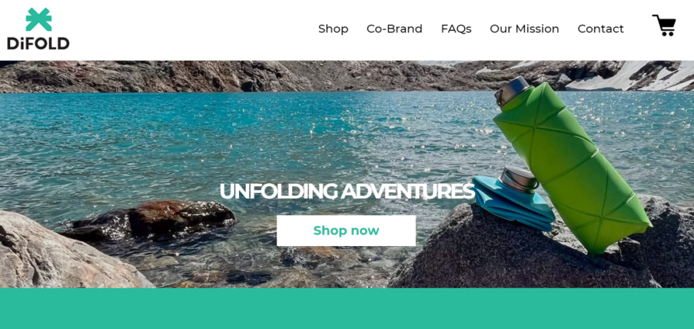The width and height of the screenshot is (694, 329).
Task: Click the UNFOLDING ADVENTURES headline
Action: pos(347,191)
